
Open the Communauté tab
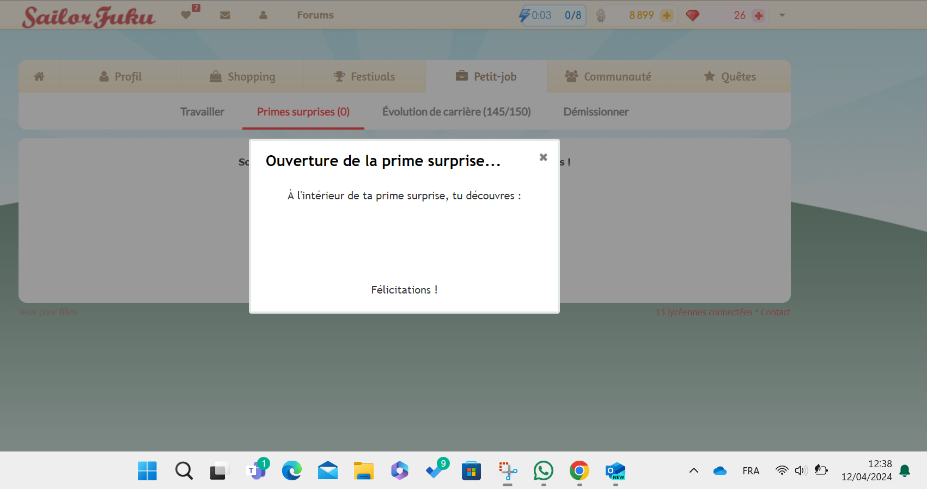click(x=608, y=77)
